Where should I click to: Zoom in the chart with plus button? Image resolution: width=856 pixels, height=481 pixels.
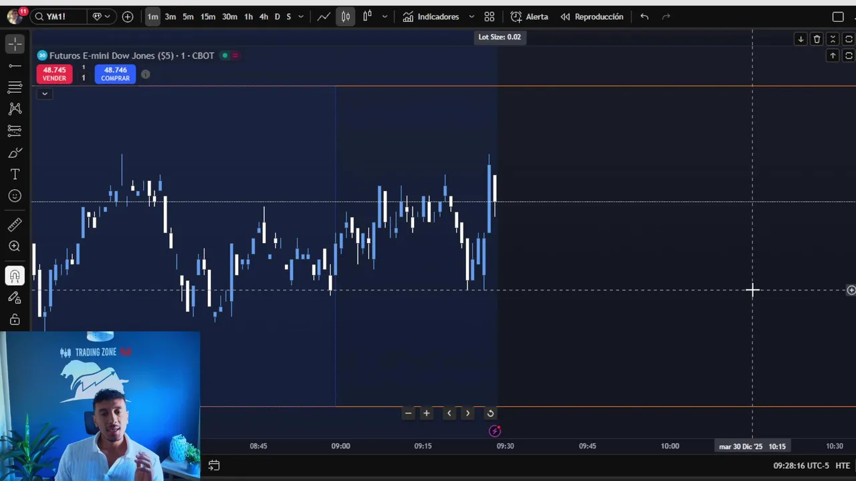click(x=426, y=413)
